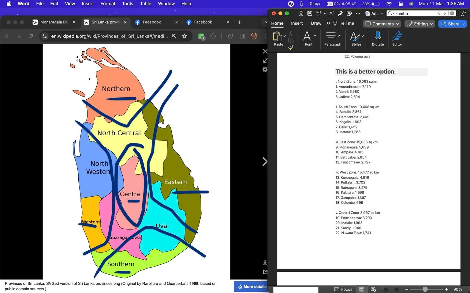Open the Paragraph group in the ribbon
The width and height of the screenshot is (470, 293).
pos(333,38)
